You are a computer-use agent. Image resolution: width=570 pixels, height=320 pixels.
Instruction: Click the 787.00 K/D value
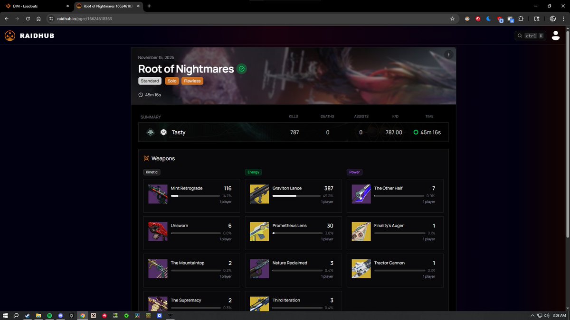tap(394, 132)
